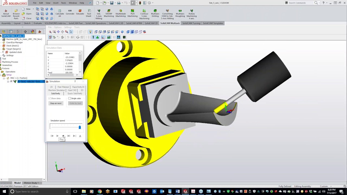Switch to the Machine Simulation tab
The height and width of the screenshot is (195, 347).
57,90
